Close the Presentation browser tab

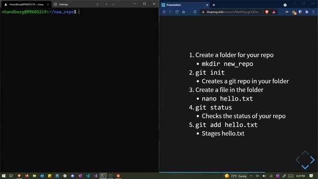[207, 5]
